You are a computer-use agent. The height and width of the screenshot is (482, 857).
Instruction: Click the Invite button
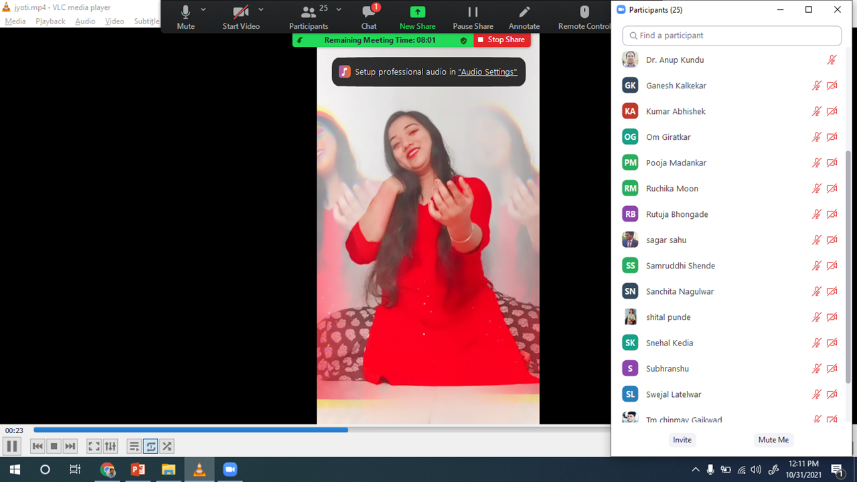point(682,440)
